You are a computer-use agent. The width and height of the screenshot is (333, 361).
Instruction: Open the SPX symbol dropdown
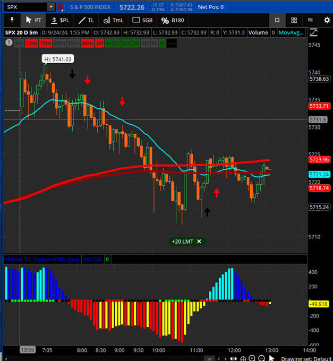(51, 7)
